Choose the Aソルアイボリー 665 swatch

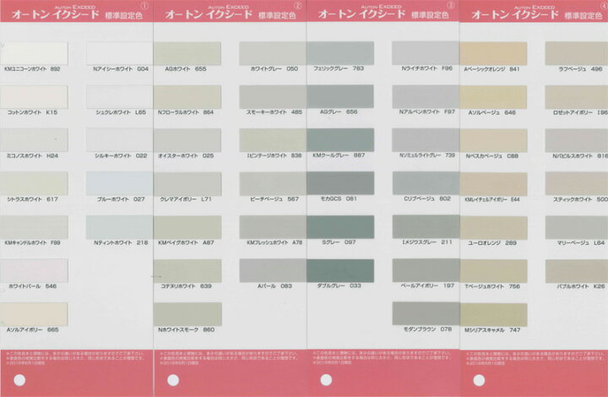(34, 314)
